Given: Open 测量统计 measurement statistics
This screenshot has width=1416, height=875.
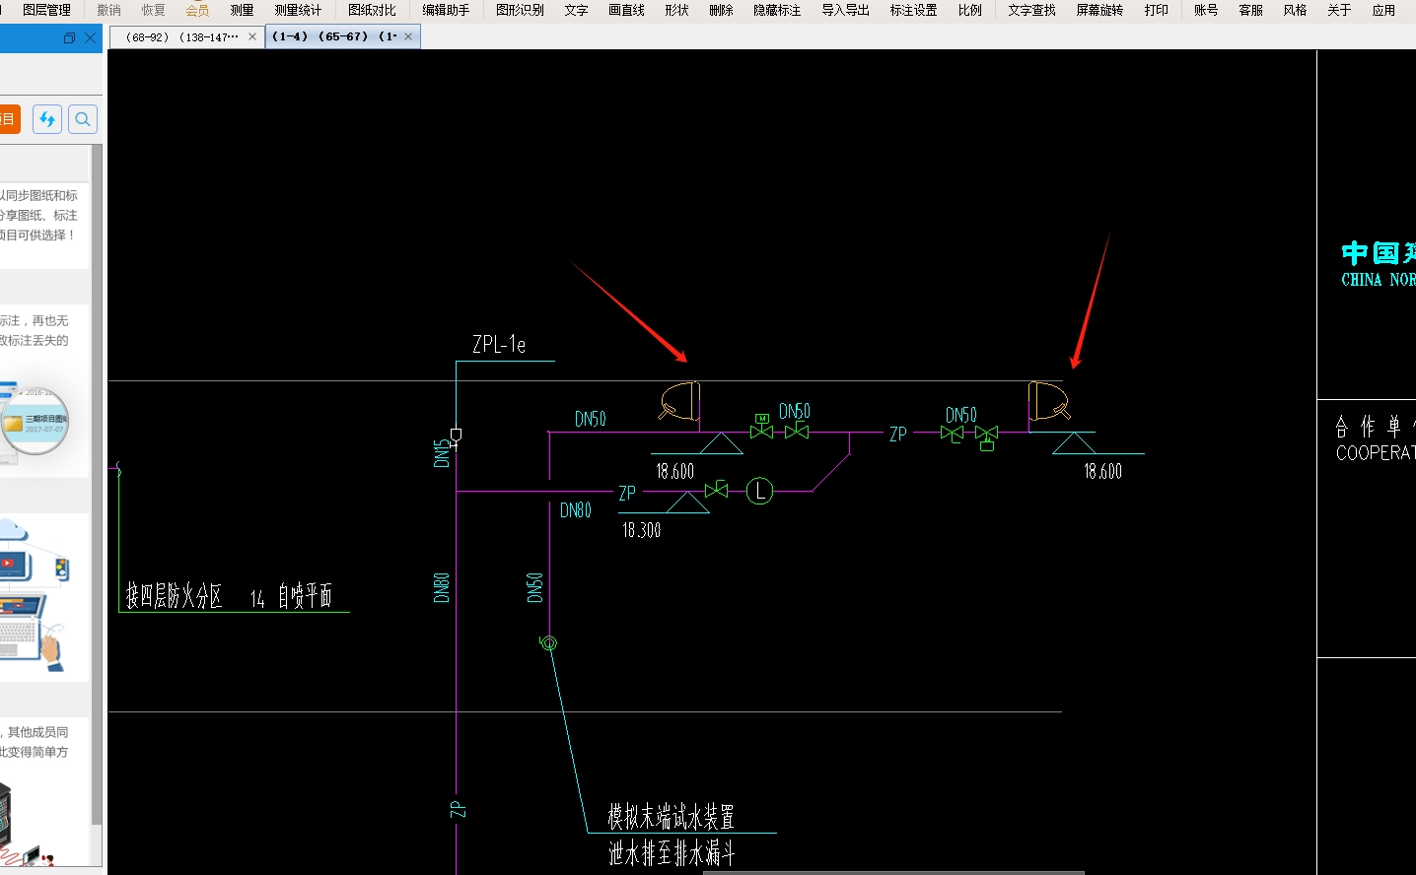Looking at the screenshot, I should pos(298,10).
